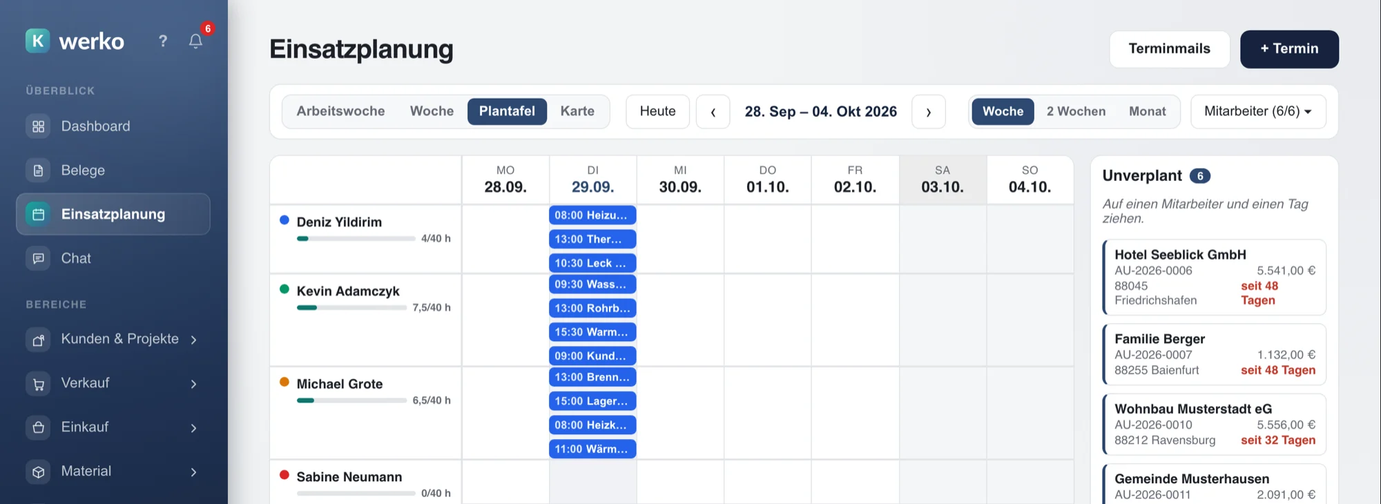
Task: Click the Sabine Neumann employee name
Action: [x=349, y=478]
